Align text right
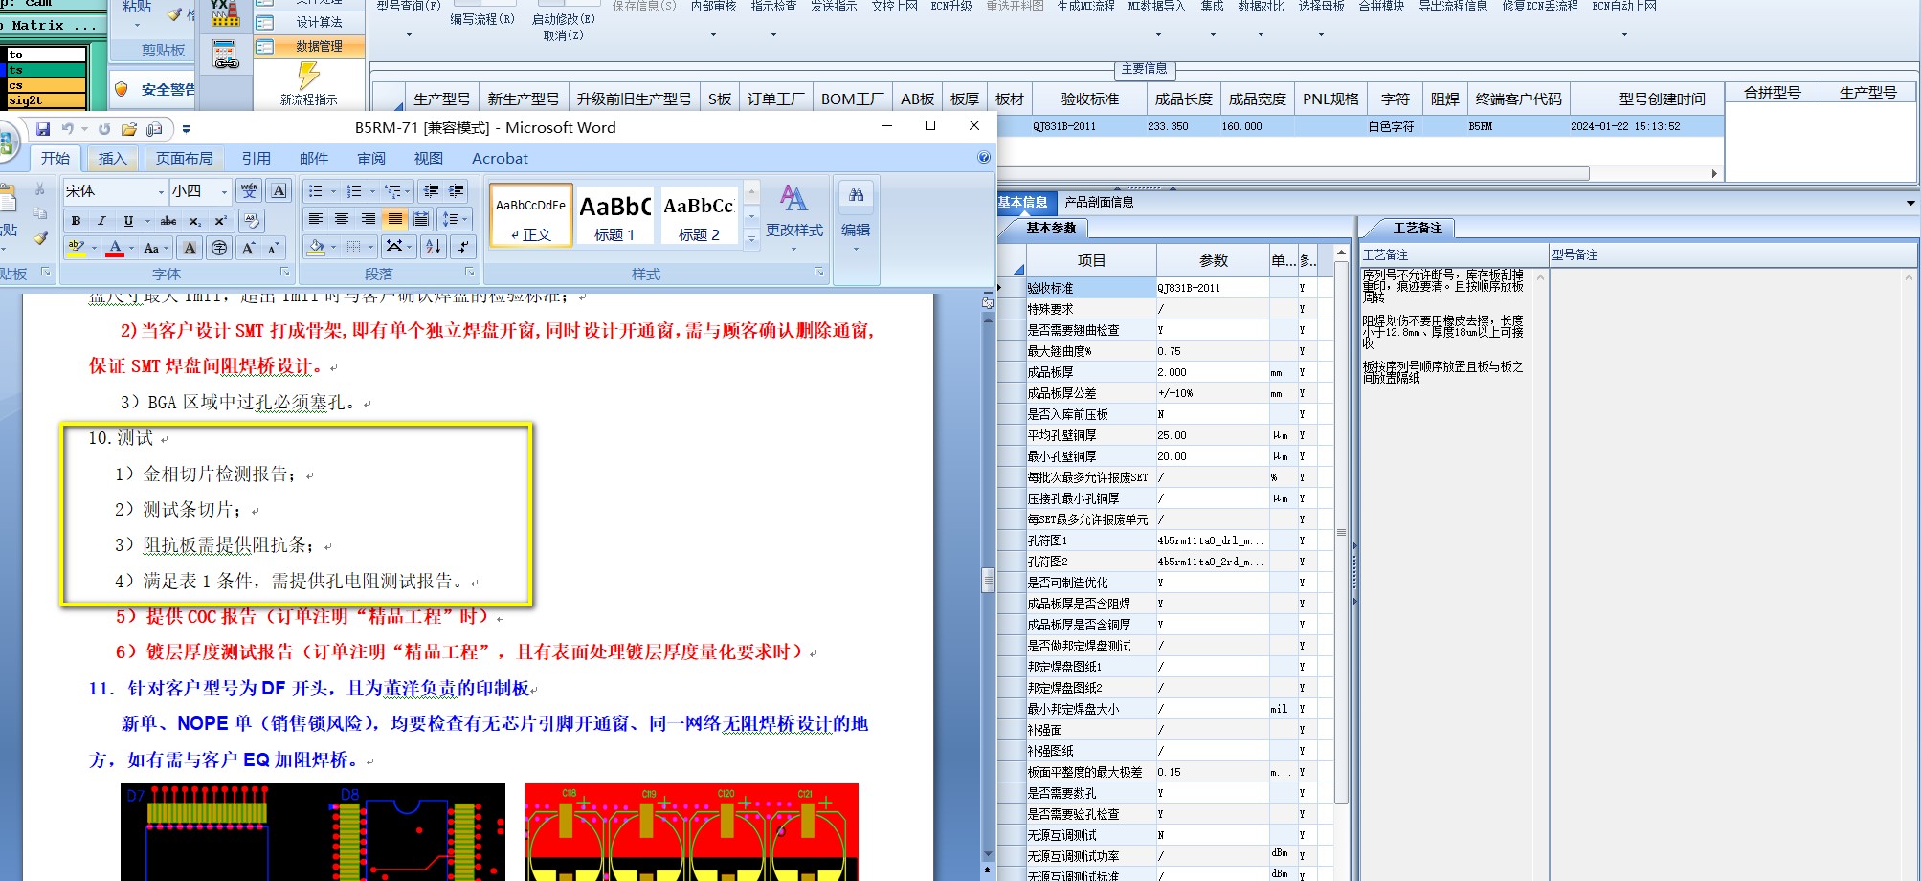 pyautogui.click(x=368, y=220)
